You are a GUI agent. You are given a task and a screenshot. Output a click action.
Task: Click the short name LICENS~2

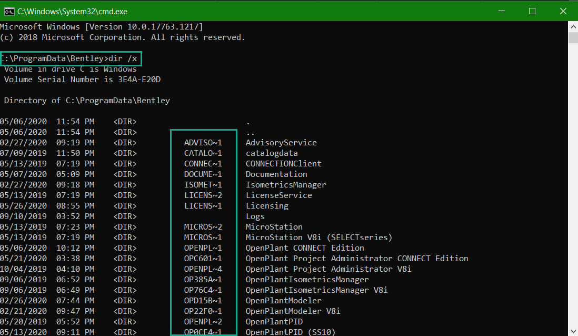203,195
